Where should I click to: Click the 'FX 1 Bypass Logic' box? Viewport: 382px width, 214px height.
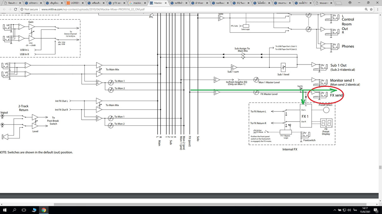(286, 133)
